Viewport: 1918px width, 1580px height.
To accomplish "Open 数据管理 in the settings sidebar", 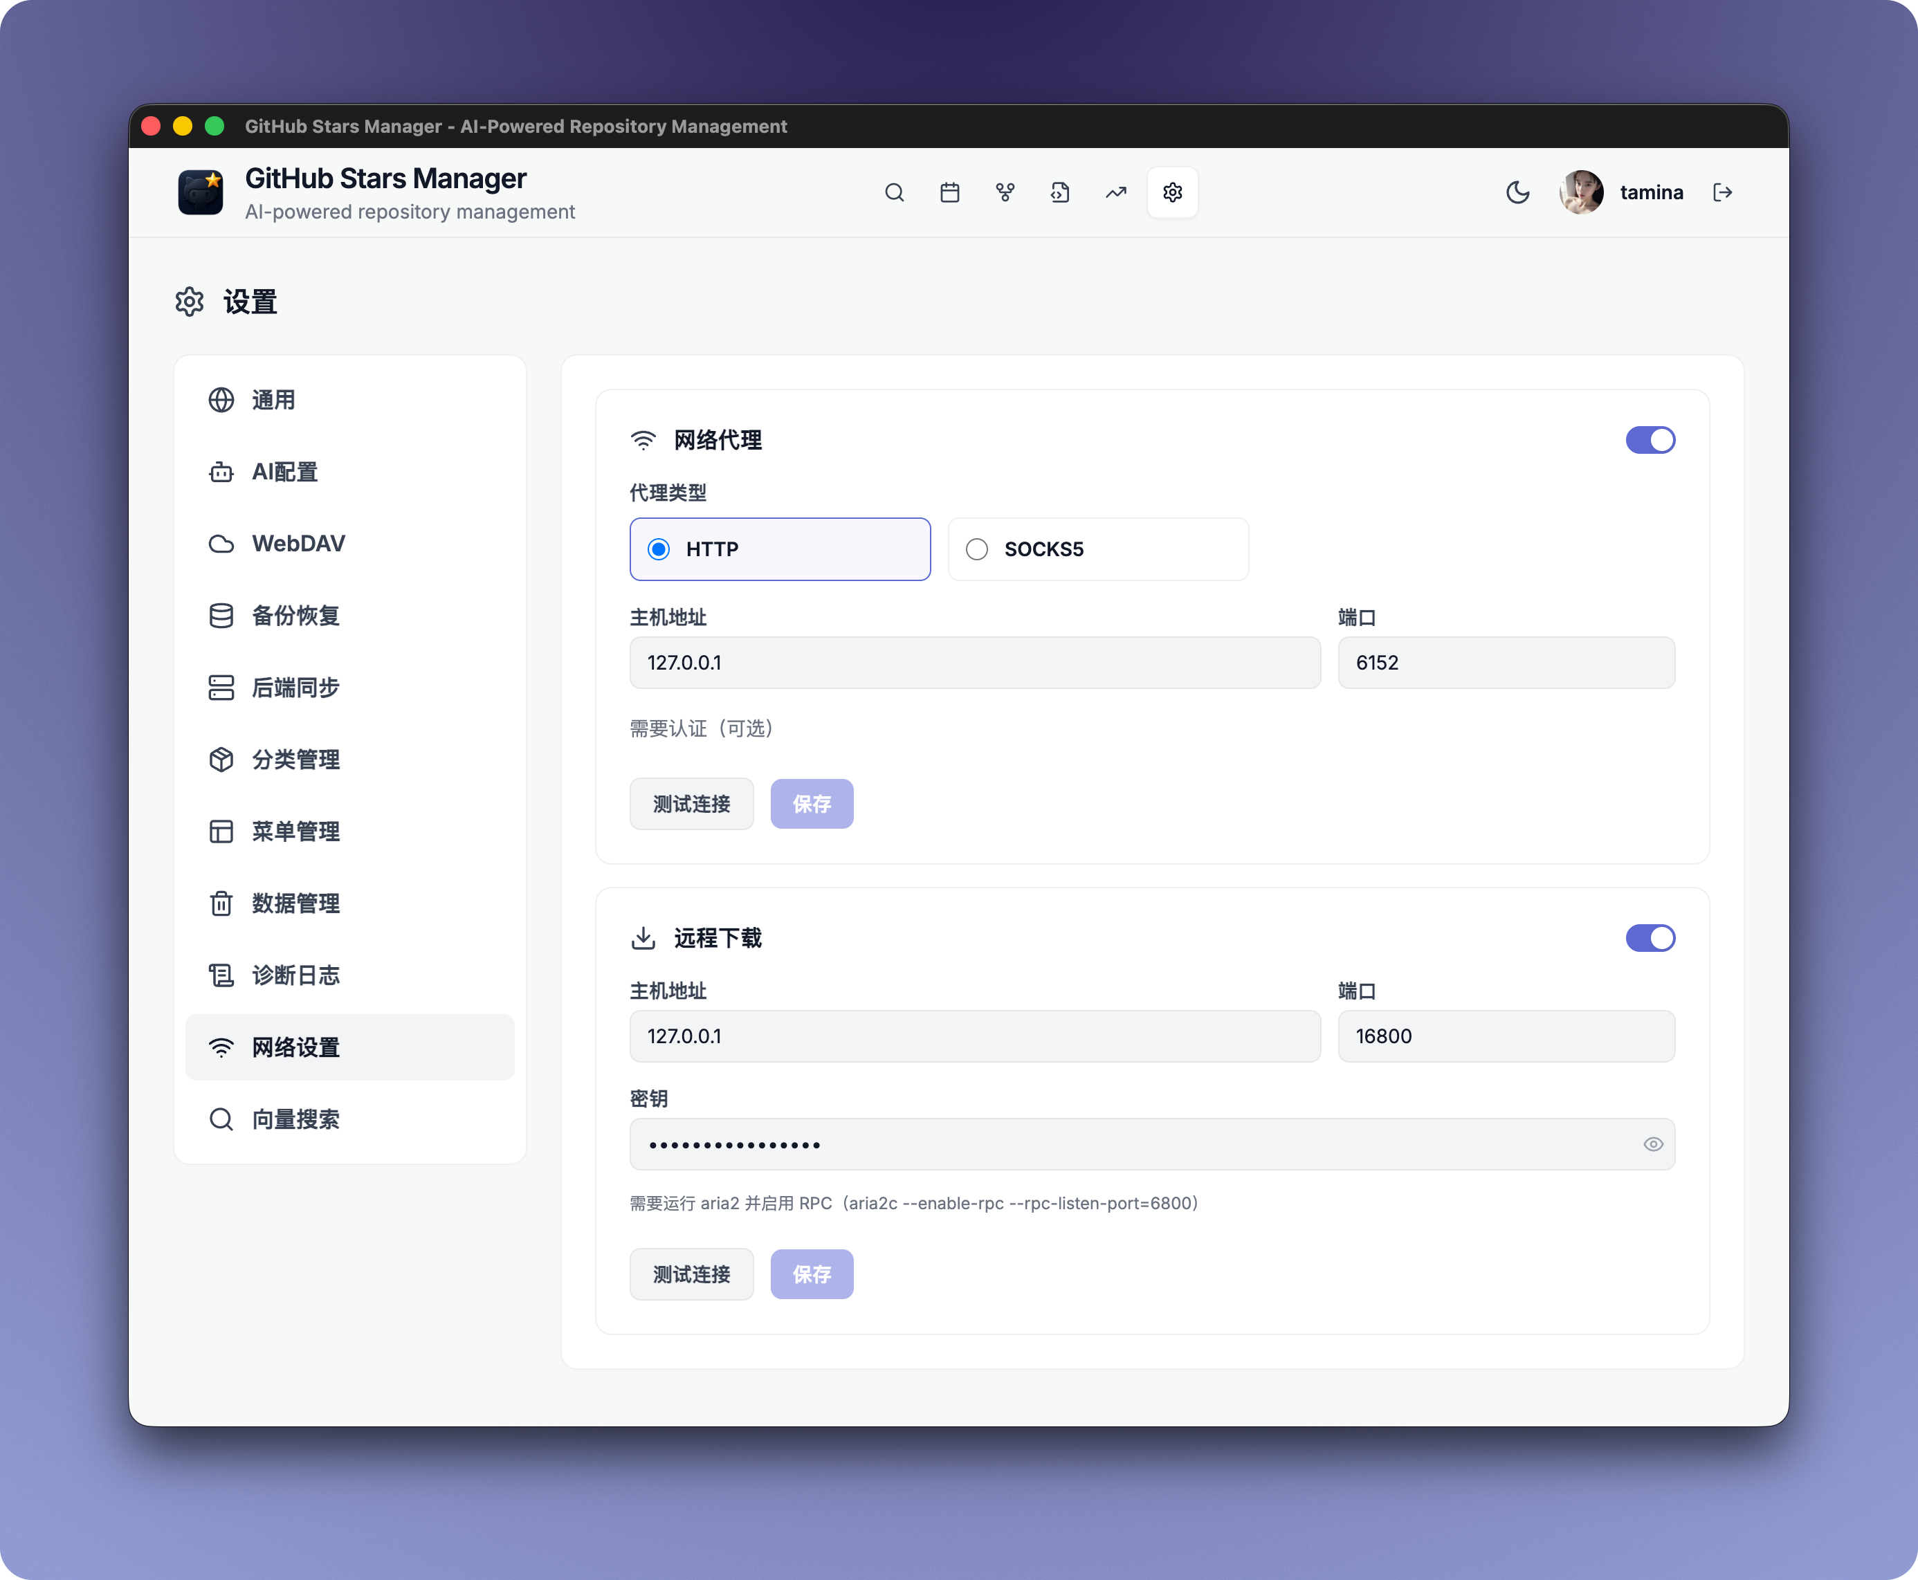I will pyautogui.click(x=349, y=903).
